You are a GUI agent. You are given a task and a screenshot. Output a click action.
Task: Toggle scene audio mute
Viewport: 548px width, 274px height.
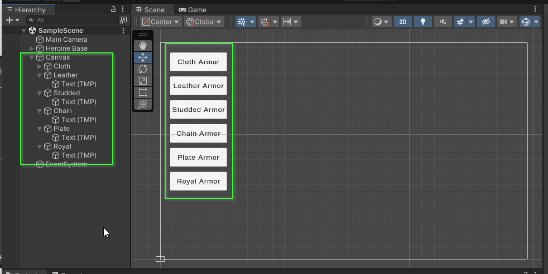click(x=443, y=22)
